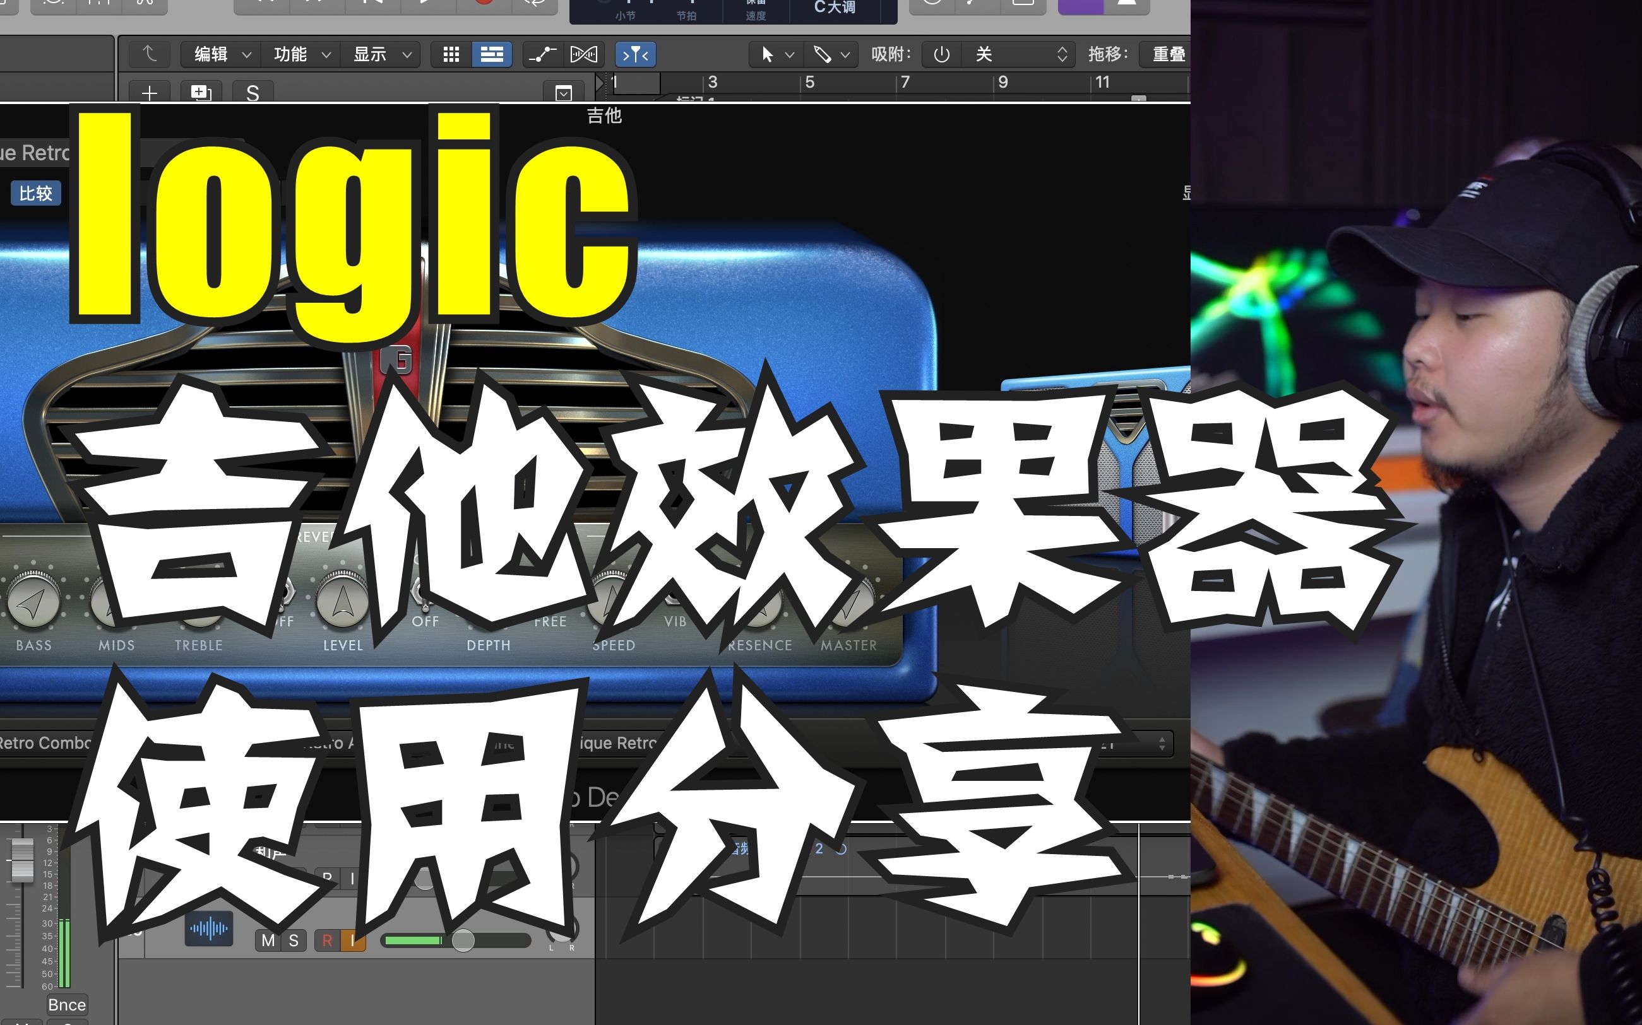
Task: Select the Pencil tool in the toolbar
Action: 823,54
